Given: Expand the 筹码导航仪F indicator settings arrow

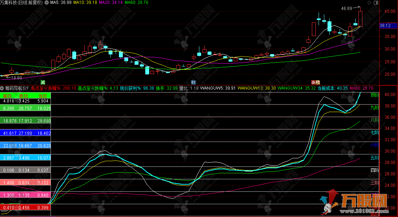Looking at the screenshot, I should [x=2, y=88].
